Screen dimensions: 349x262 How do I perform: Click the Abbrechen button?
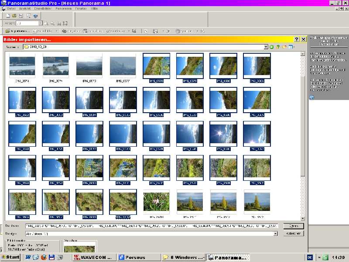293,234
